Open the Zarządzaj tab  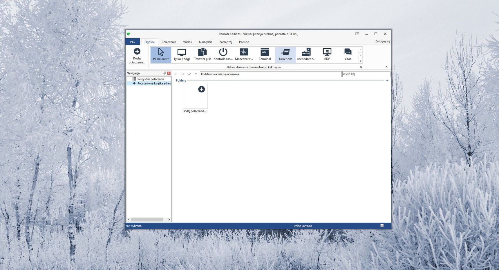click(225, 42)
